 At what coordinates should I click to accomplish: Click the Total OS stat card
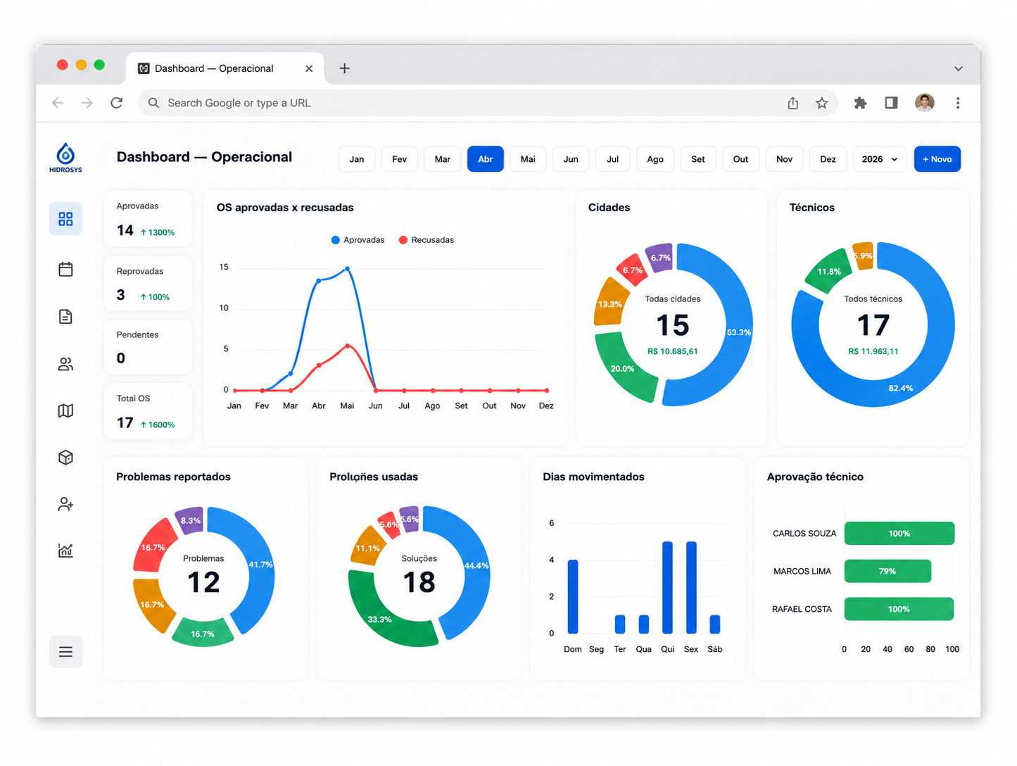click(148, 411)
